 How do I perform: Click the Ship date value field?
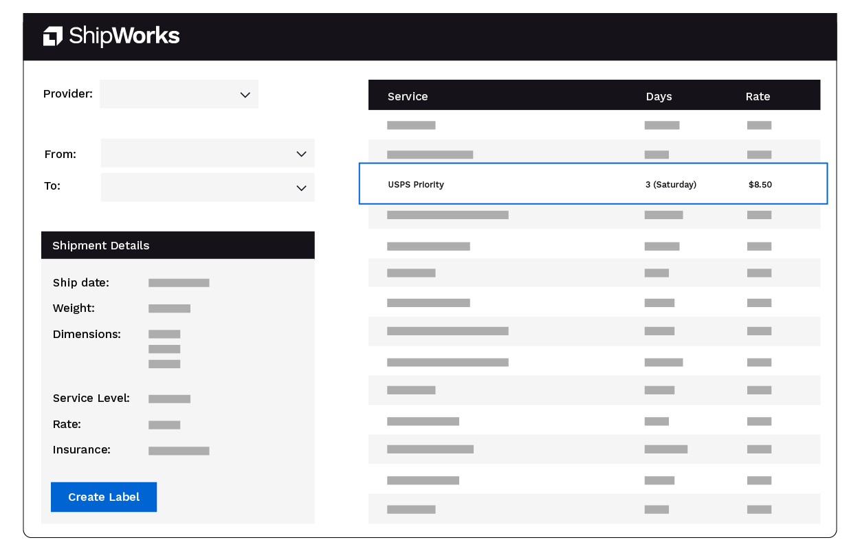(179, 282)
